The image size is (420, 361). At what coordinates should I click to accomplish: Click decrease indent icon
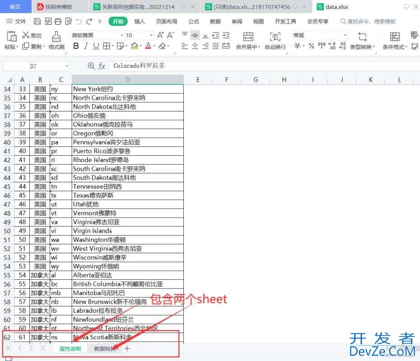215,35
